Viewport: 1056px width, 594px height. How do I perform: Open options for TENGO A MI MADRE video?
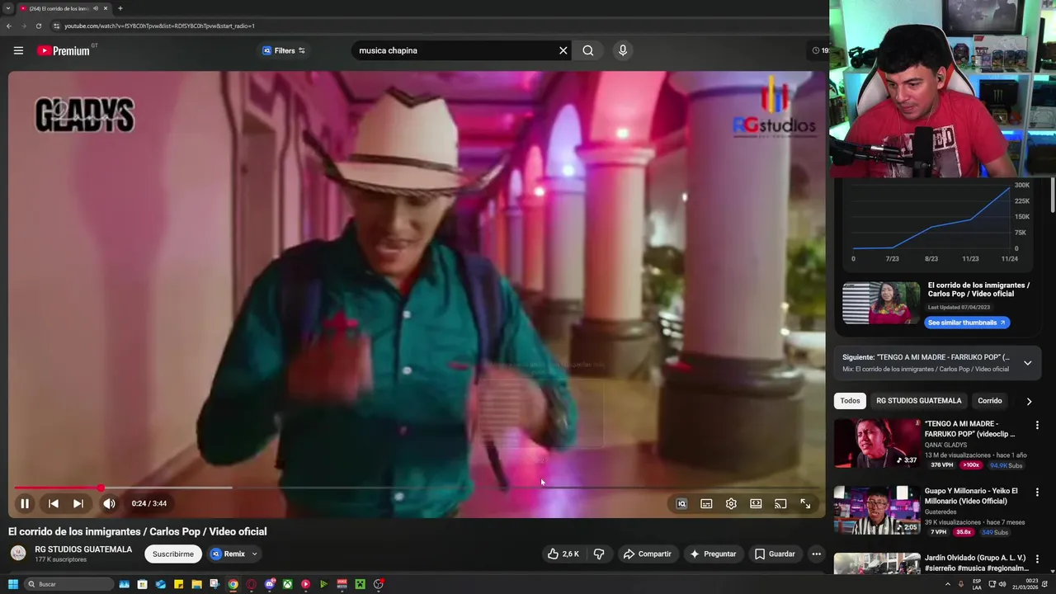pyautogui.click(x=1037, y=425)
